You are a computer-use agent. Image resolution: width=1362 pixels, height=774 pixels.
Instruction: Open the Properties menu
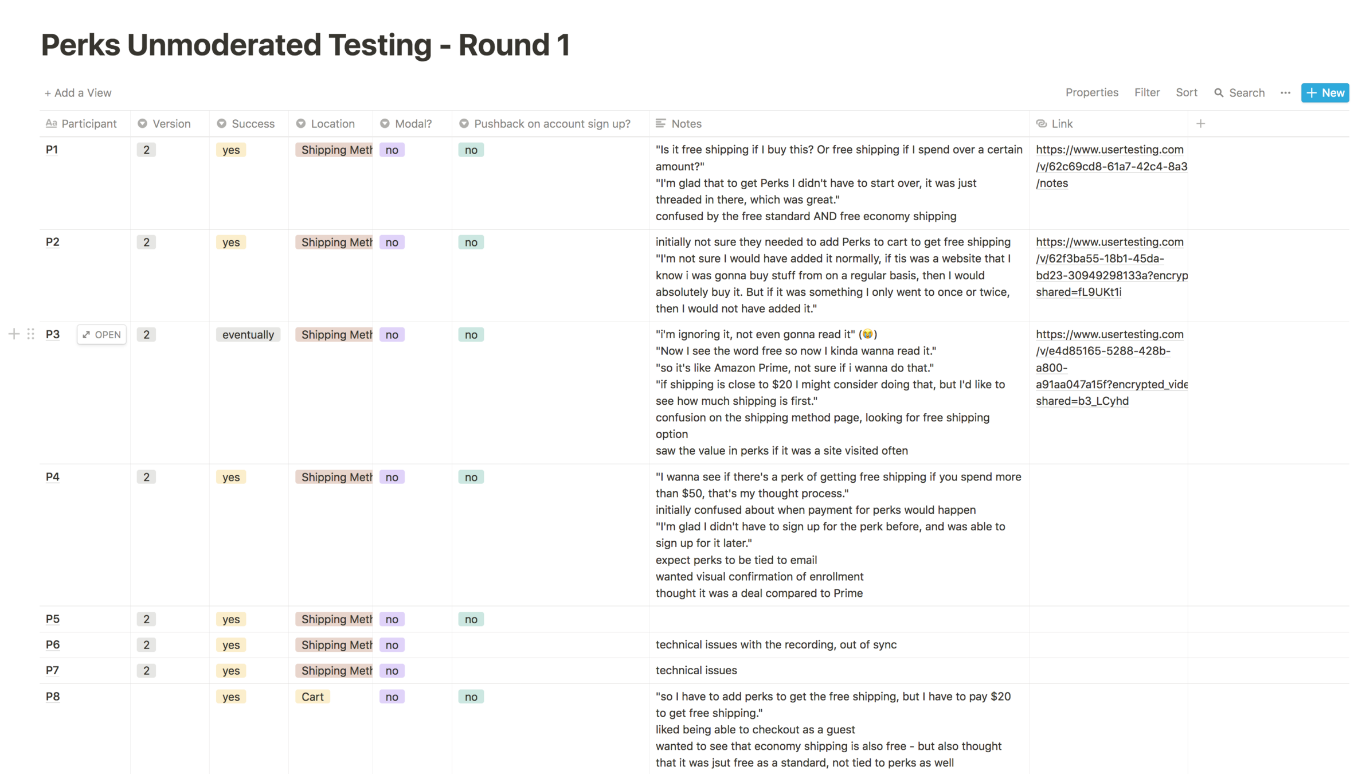tap(1091, 93)
